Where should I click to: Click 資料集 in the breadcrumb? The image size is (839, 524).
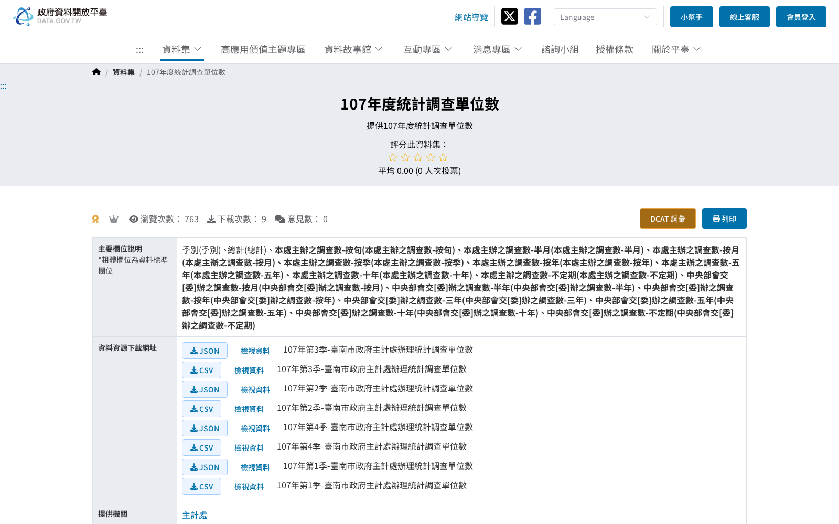point(124,72)
